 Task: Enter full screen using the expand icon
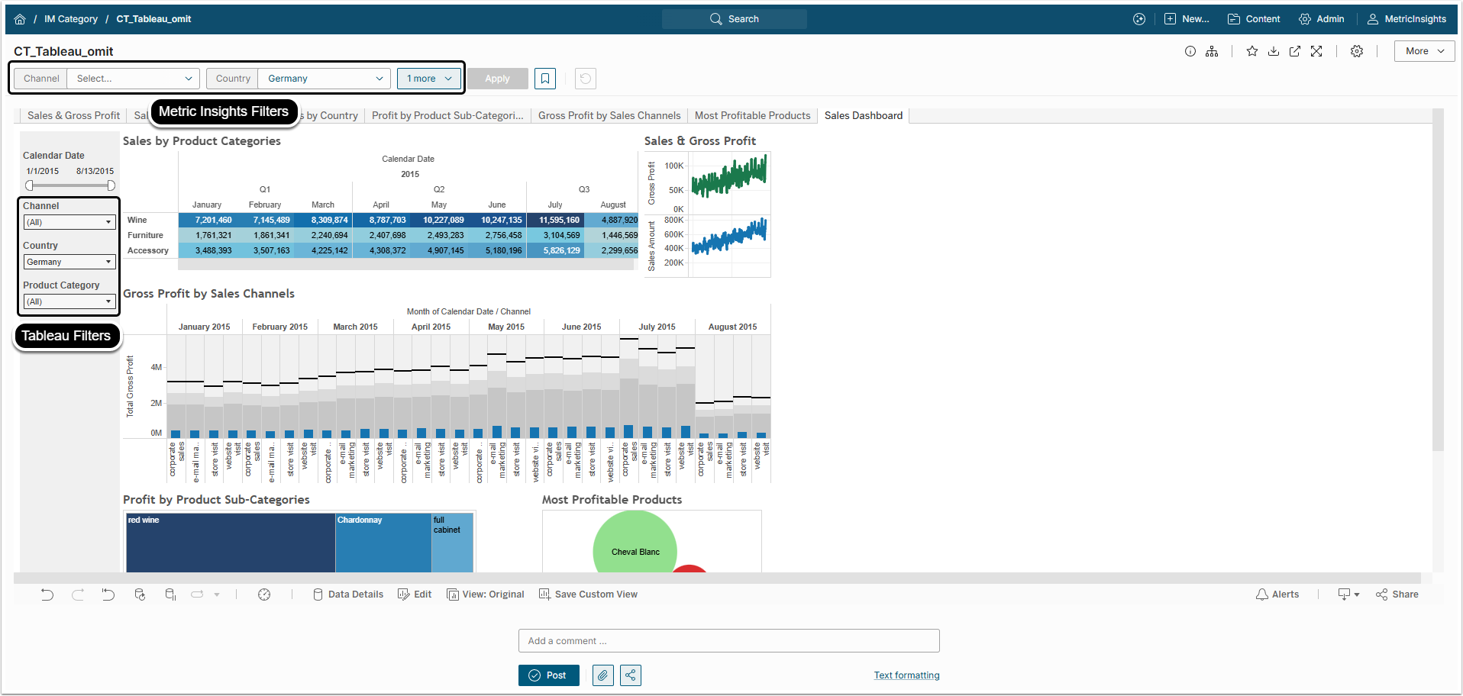pos(1316,51)
